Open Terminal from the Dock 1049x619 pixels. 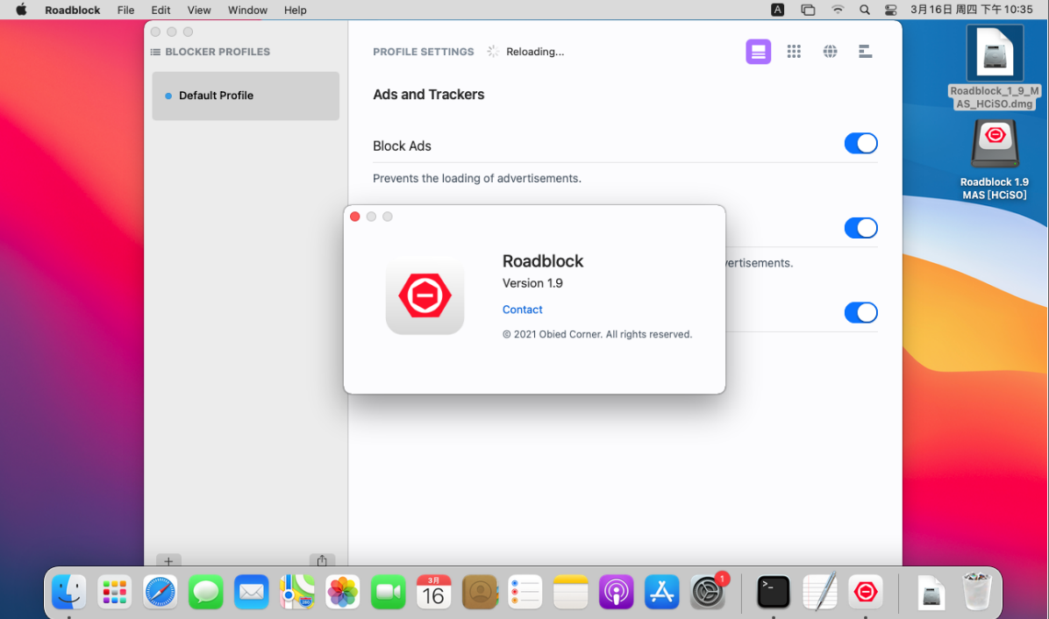[774, 592]
